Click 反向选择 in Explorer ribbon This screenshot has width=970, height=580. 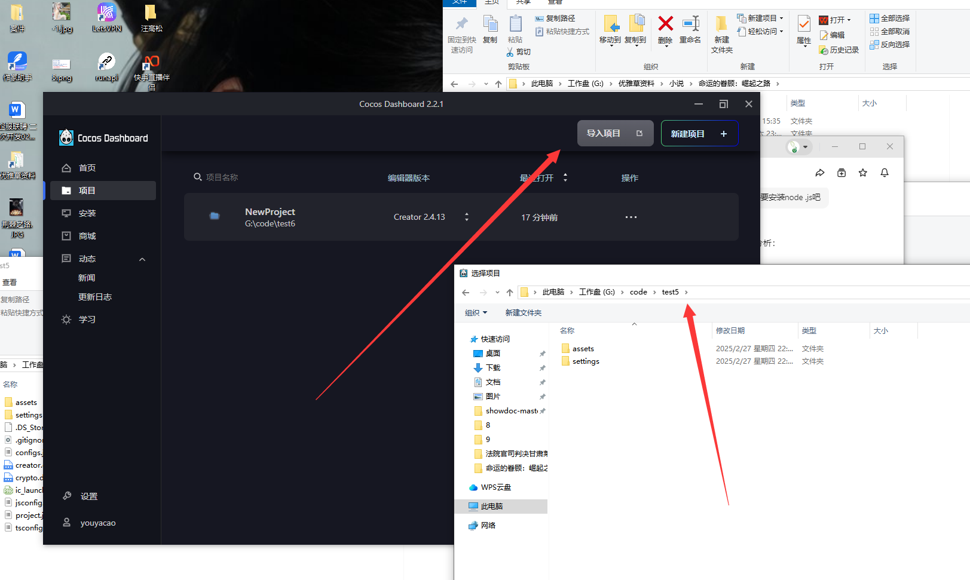890,45
